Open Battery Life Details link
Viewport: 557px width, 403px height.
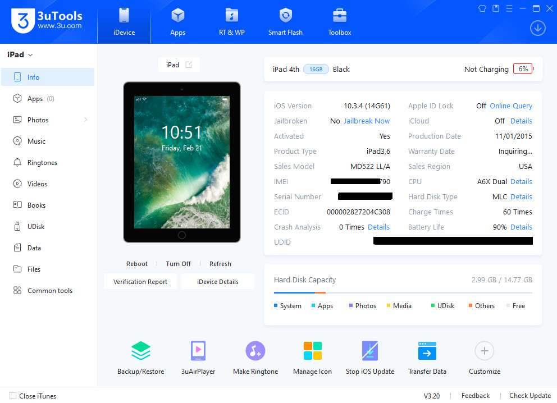click(521, 227)
